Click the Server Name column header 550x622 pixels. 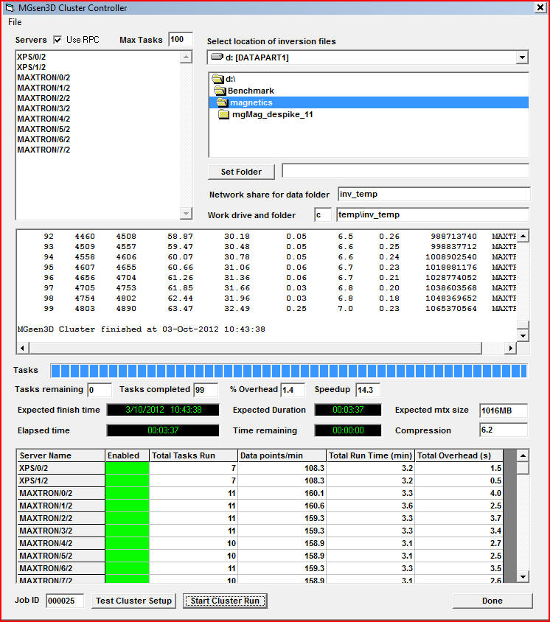point(60,455)
